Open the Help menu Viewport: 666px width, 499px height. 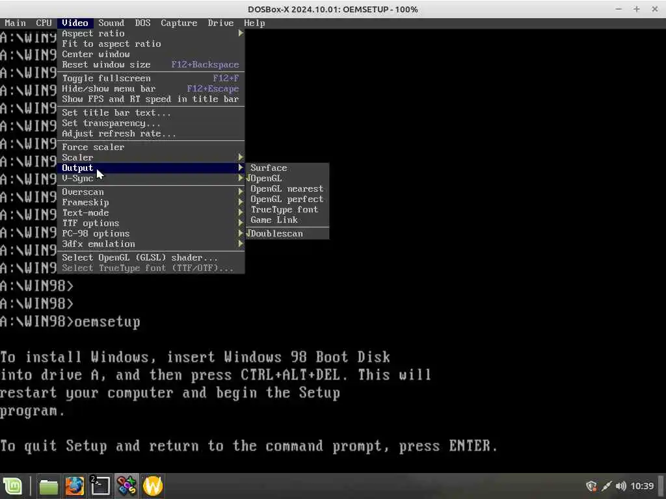254,23
